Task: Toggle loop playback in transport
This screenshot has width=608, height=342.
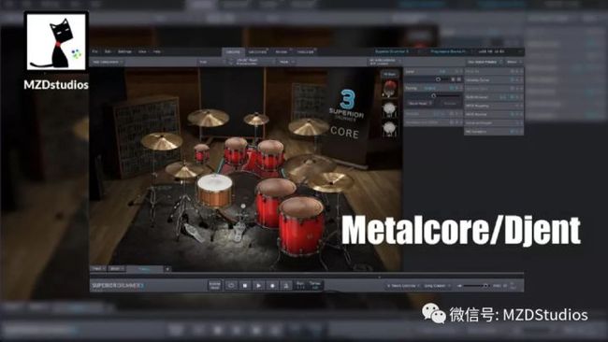Action: (231, 285)
